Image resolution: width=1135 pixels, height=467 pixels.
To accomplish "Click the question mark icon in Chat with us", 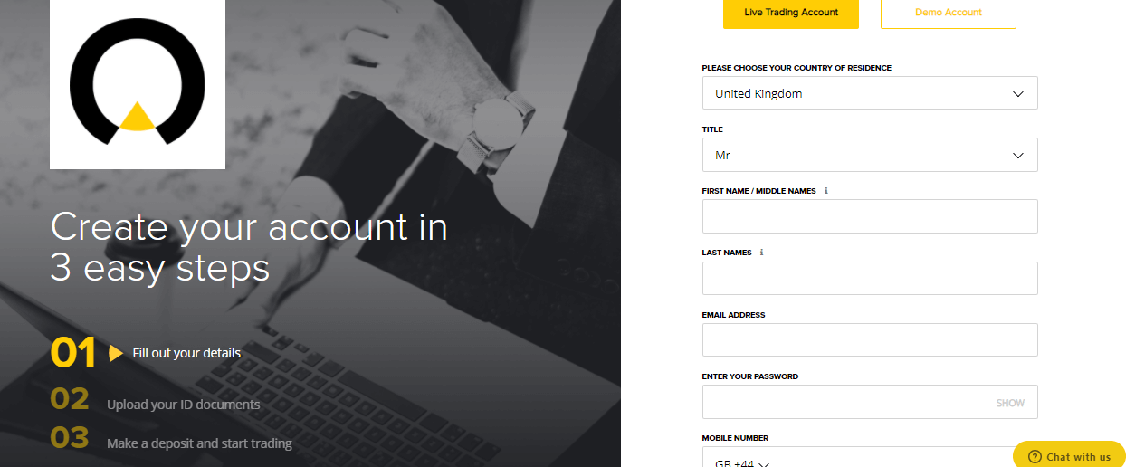I will click(x=1035, y=457).
